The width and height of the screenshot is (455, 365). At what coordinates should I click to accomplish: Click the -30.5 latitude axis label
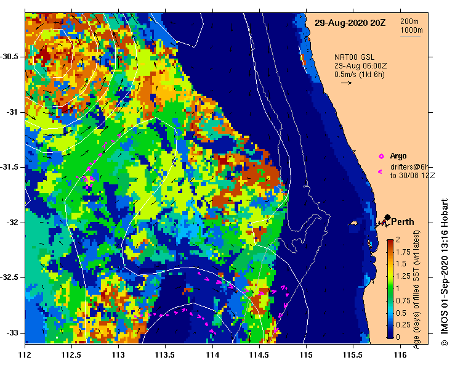[10, 56]
